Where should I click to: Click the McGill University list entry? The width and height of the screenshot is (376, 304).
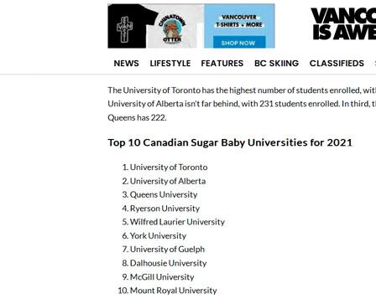coord(162,277)
